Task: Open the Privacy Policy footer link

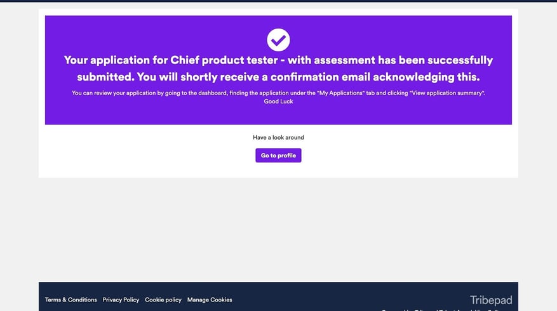Action: (121, 300)
